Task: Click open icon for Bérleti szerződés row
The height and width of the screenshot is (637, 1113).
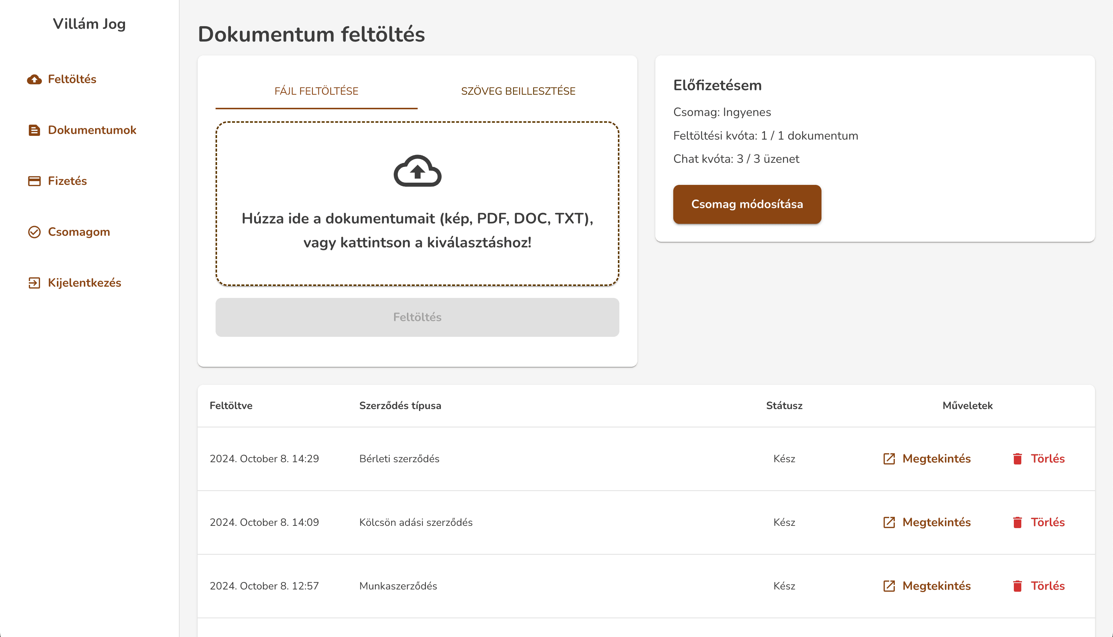Action: point(889,459)
